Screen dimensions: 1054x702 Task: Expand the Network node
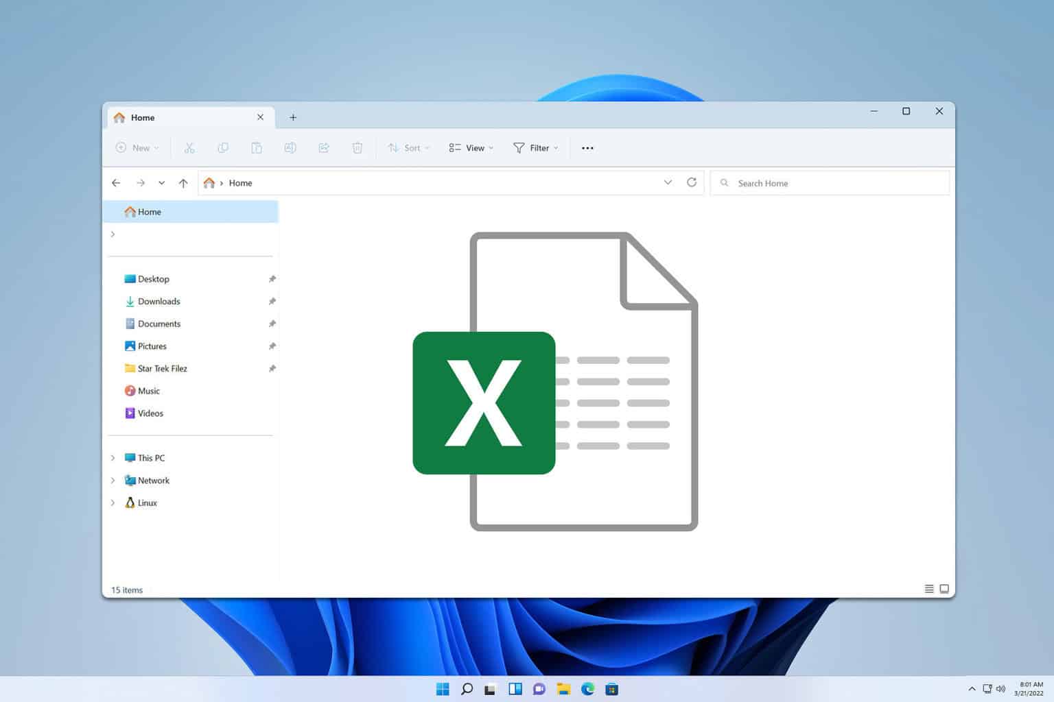(x=113, y=481)
